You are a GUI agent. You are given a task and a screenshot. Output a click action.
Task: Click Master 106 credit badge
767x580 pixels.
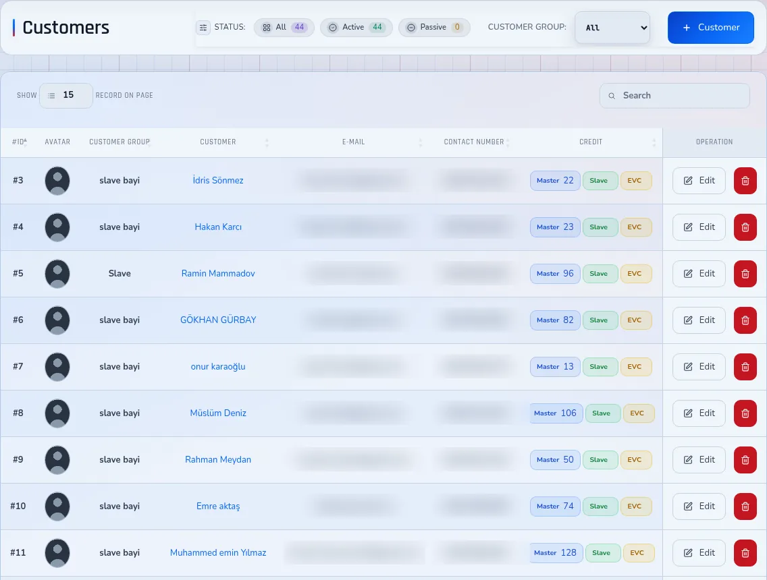point(555,413)
